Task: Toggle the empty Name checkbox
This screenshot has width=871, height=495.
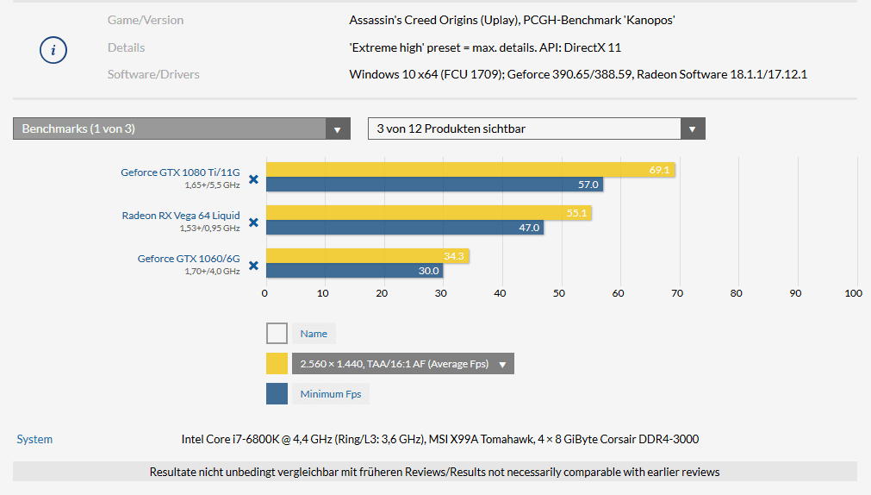Action: pyautogui.click(x=277, y=334)
